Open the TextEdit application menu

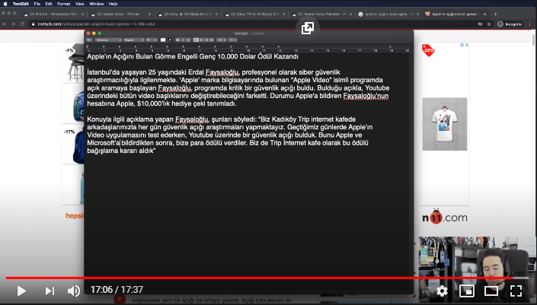[21, 4]
